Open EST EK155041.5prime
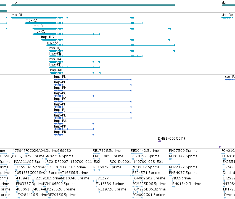The height and width of the screenshot is (199, 235). [x=30, y=167]
